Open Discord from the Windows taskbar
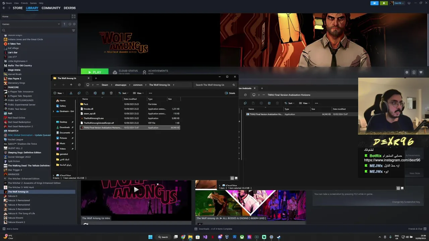The image size is (429, 241). [220, 237]
